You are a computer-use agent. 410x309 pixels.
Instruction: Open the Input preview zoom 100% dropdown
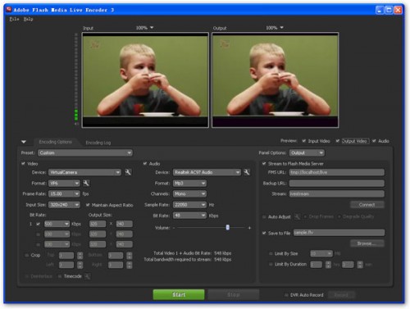145,28
